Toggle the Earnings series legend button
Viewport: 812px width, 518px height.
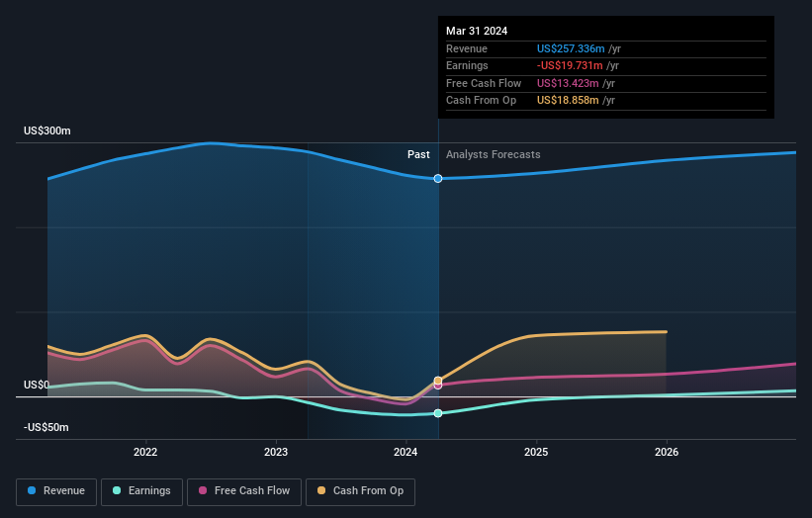(x=141, y=491)
